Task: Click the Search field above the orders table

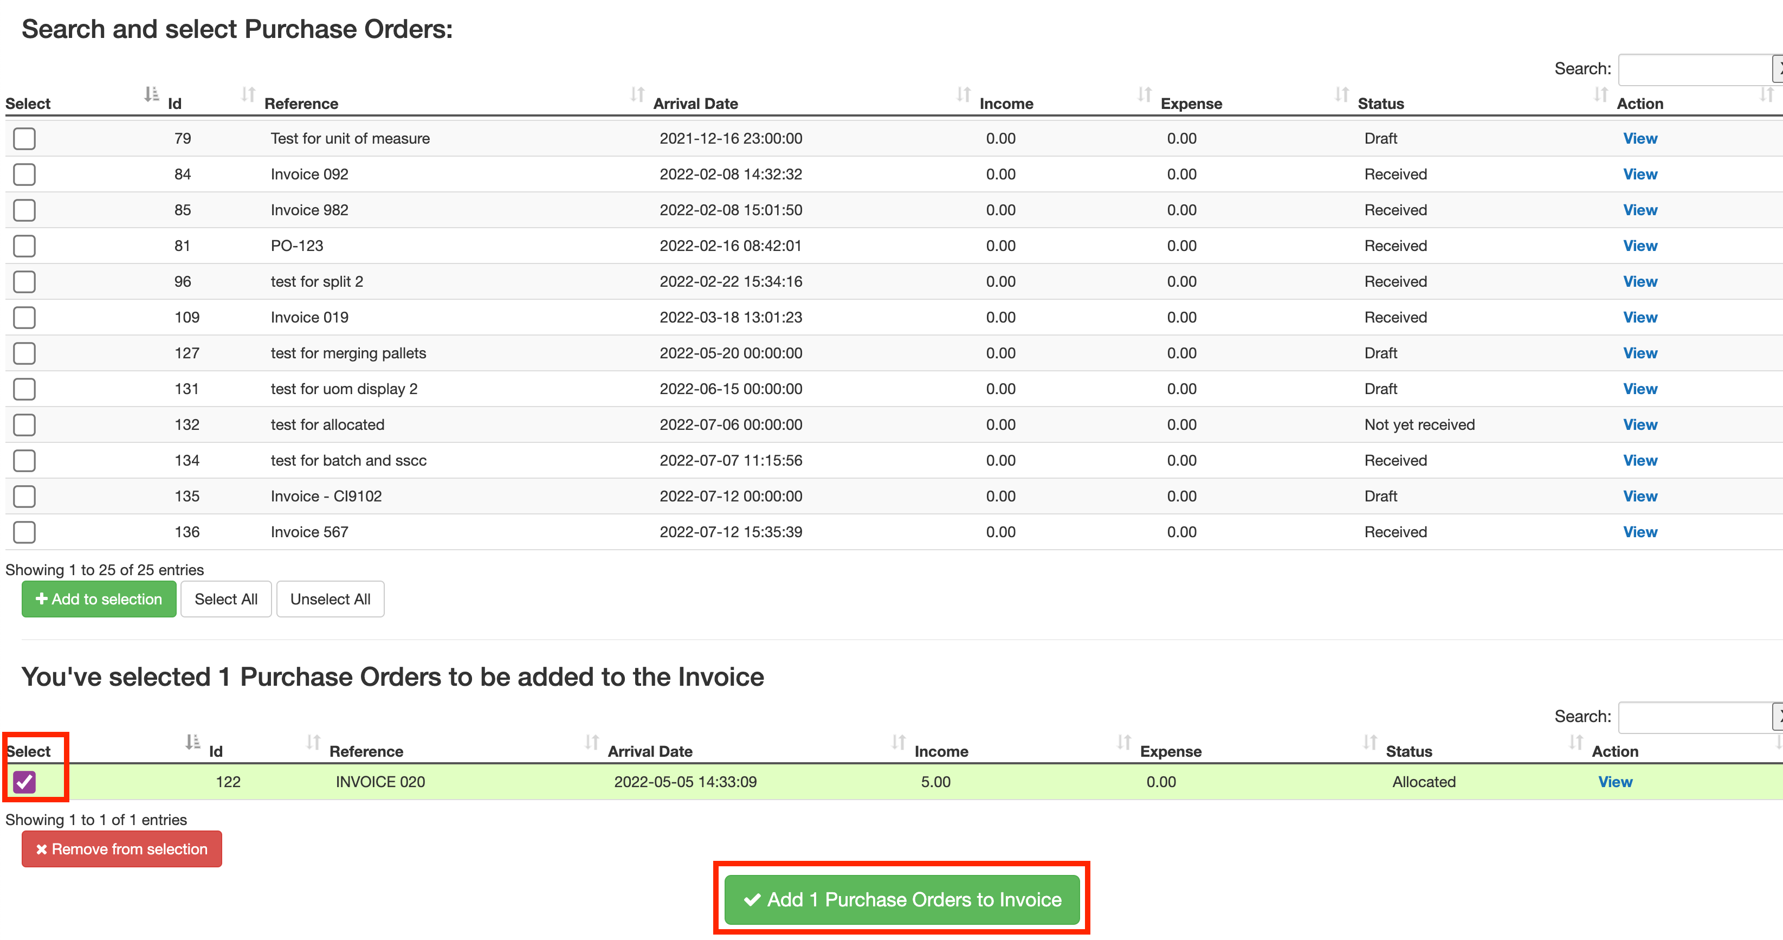Action: click(1696, 68)
